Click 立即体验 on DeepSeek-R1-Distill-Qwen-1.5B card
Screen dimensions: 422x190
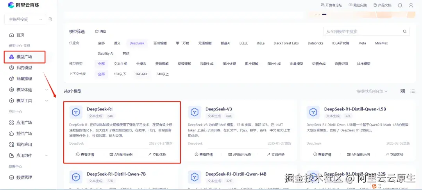click(x=394, y=154)
